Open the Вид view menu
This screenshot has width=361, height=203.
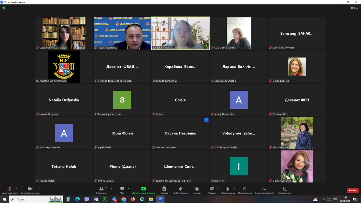tap(355, 8)
